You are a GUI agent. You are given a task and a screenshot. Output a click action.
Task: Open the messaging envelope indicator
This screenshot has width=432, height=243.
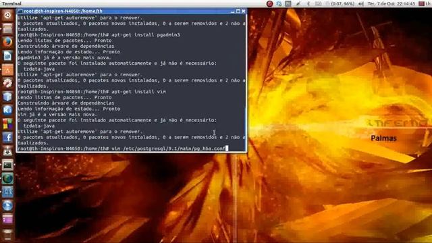[x=318, y=3]
